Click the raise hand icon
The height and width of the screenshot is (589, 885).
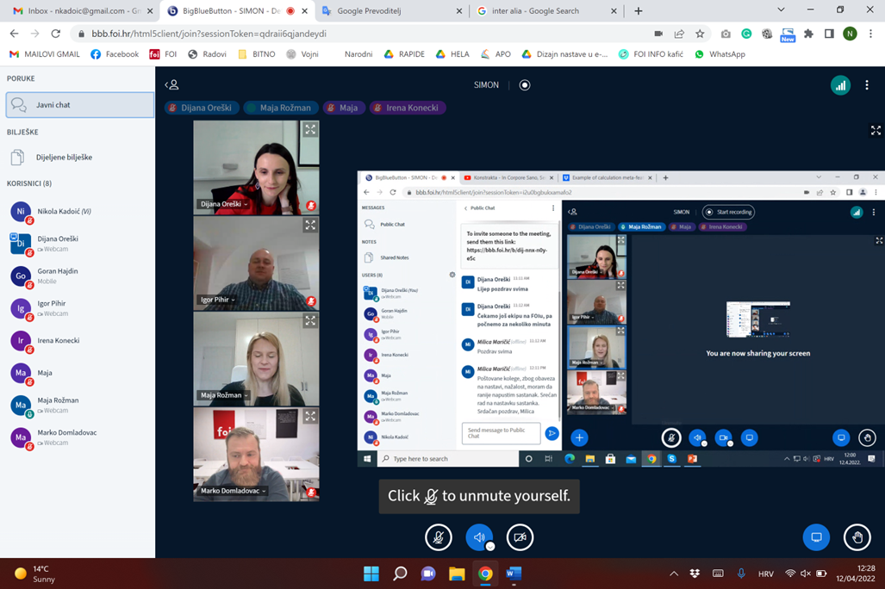coord(857,537)
